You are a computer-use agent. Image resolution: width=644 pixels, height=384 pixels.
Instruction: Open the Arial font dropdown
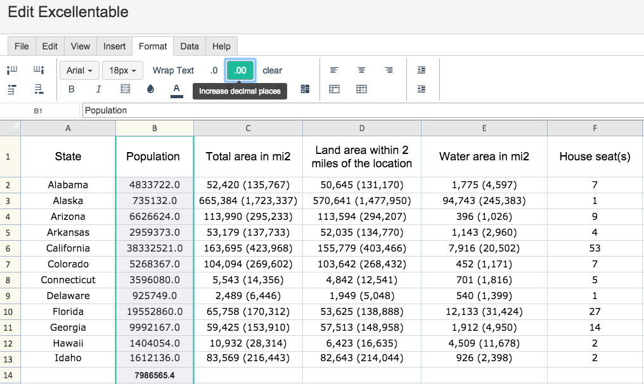point(79,70)
